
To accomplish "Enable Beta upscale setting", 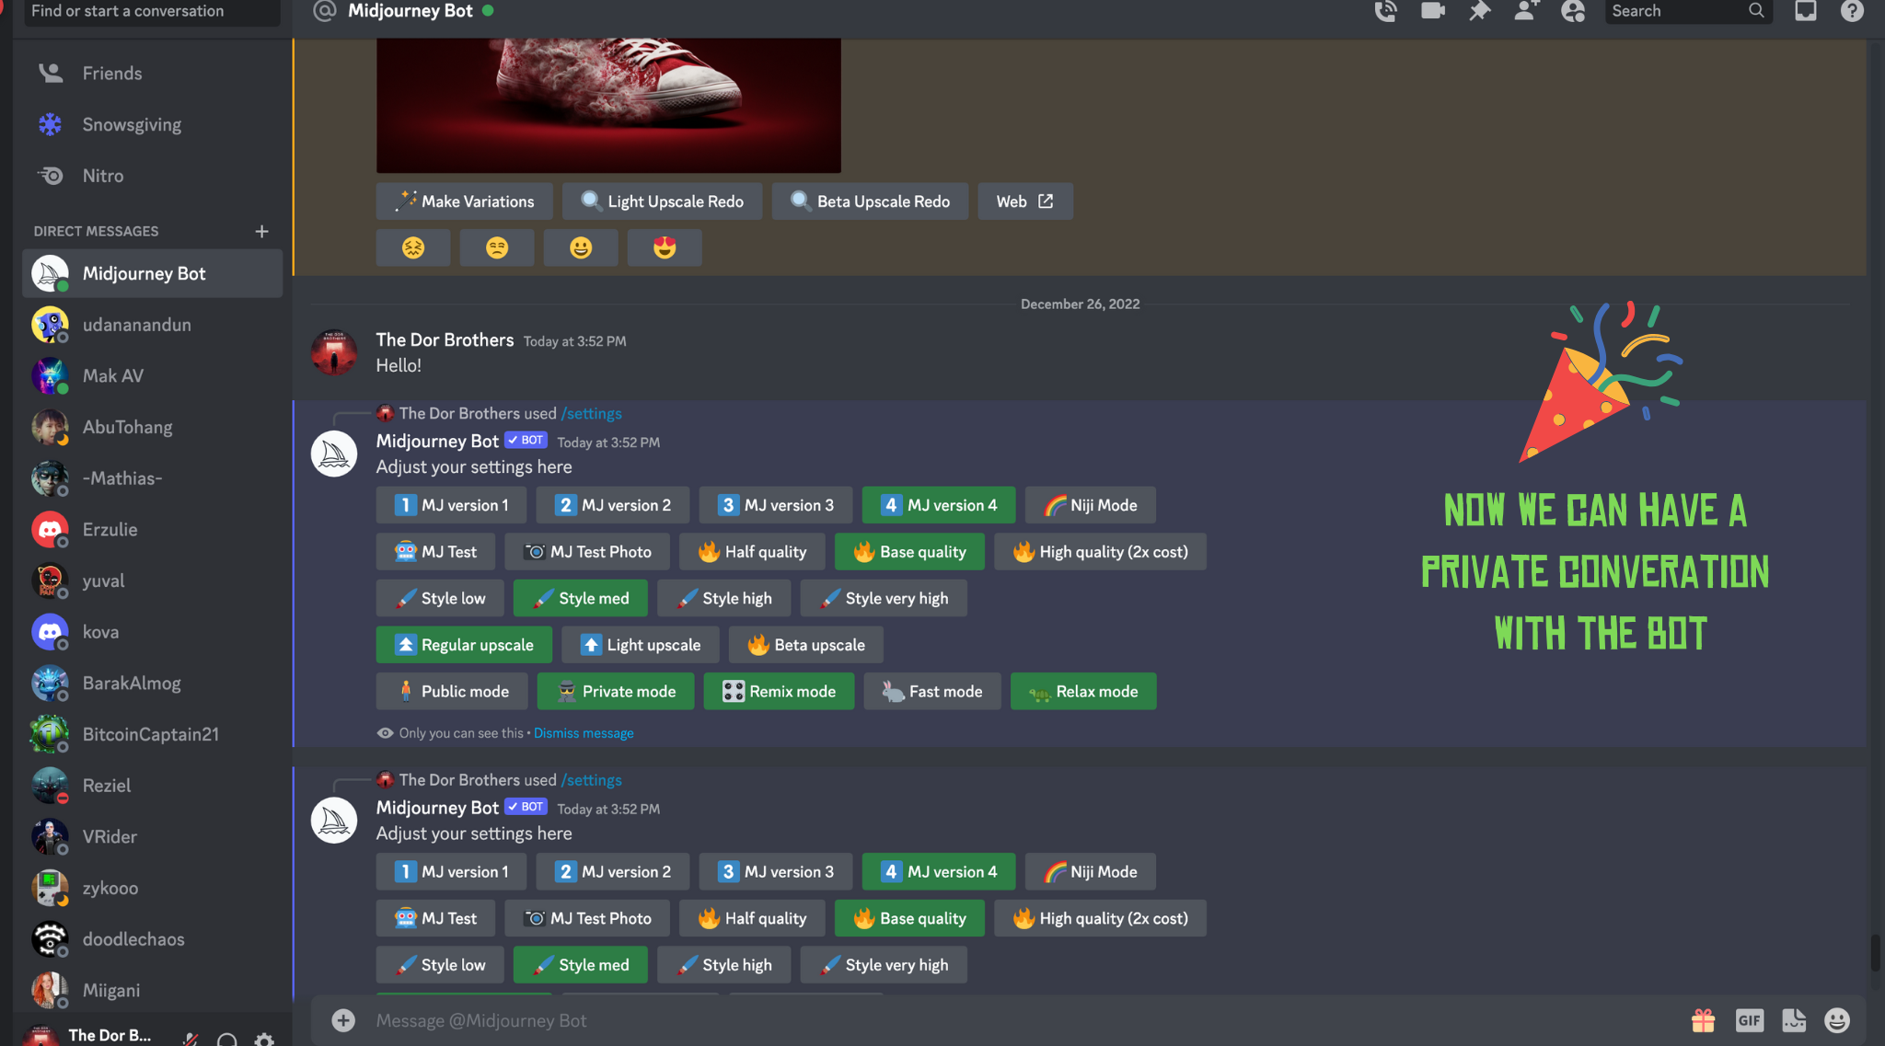I will 806,645.
